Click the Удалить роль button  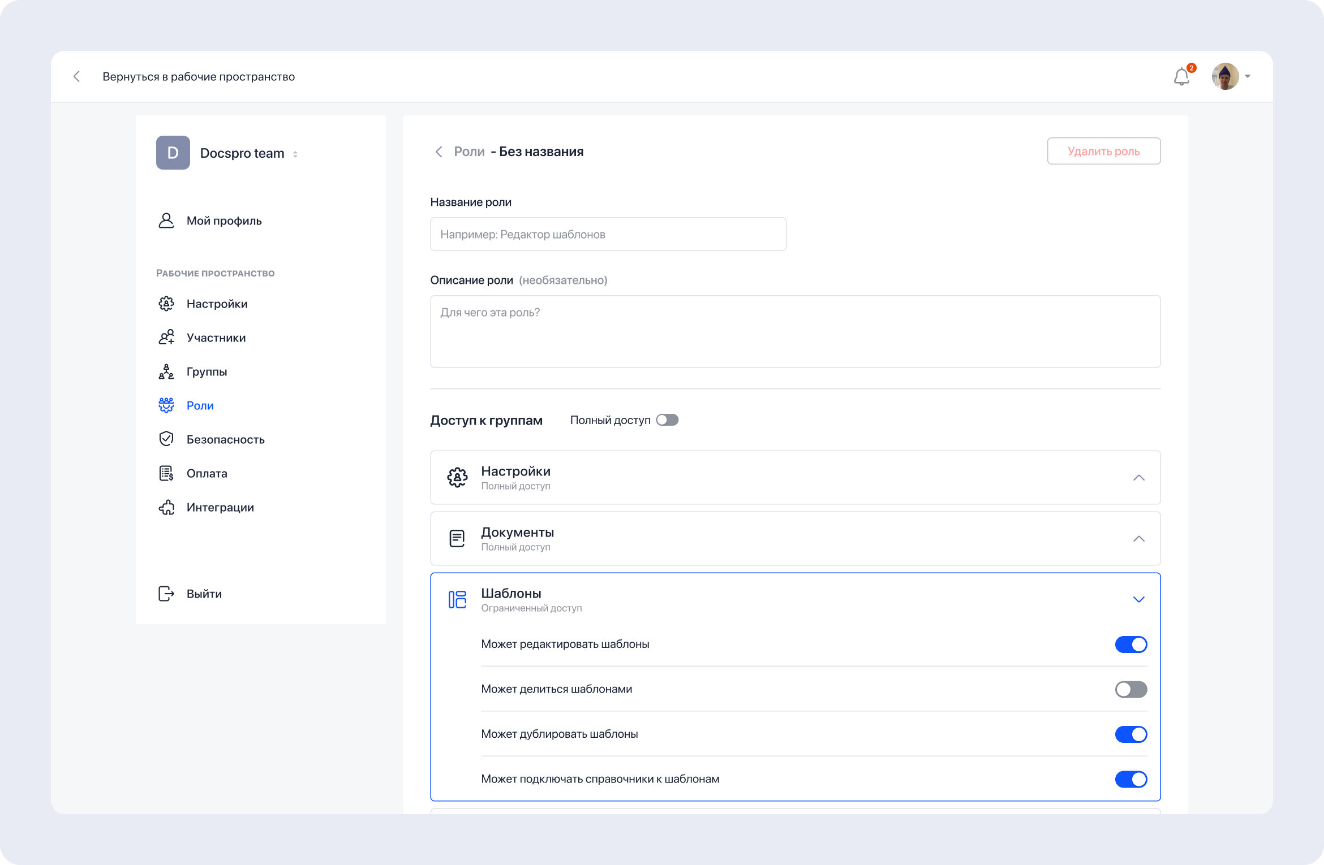point(1103,151)
